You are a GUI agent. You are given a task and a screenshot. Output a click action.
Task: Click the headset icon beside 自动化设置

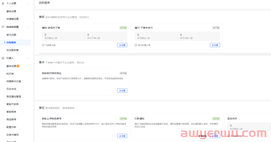pyautogui.click(x=3, y=27)
